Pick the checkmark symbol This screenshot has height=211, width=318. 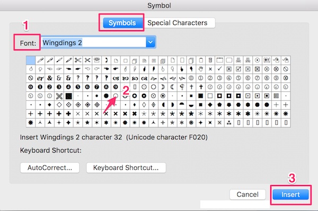pos(219,69)
